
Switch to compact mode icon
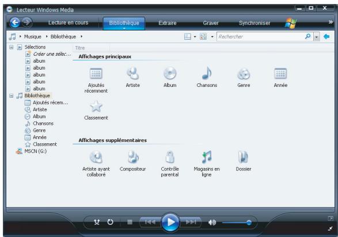click(330, 228)
